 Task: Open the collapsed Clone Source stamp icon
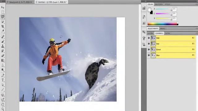[x=144, y=44]
